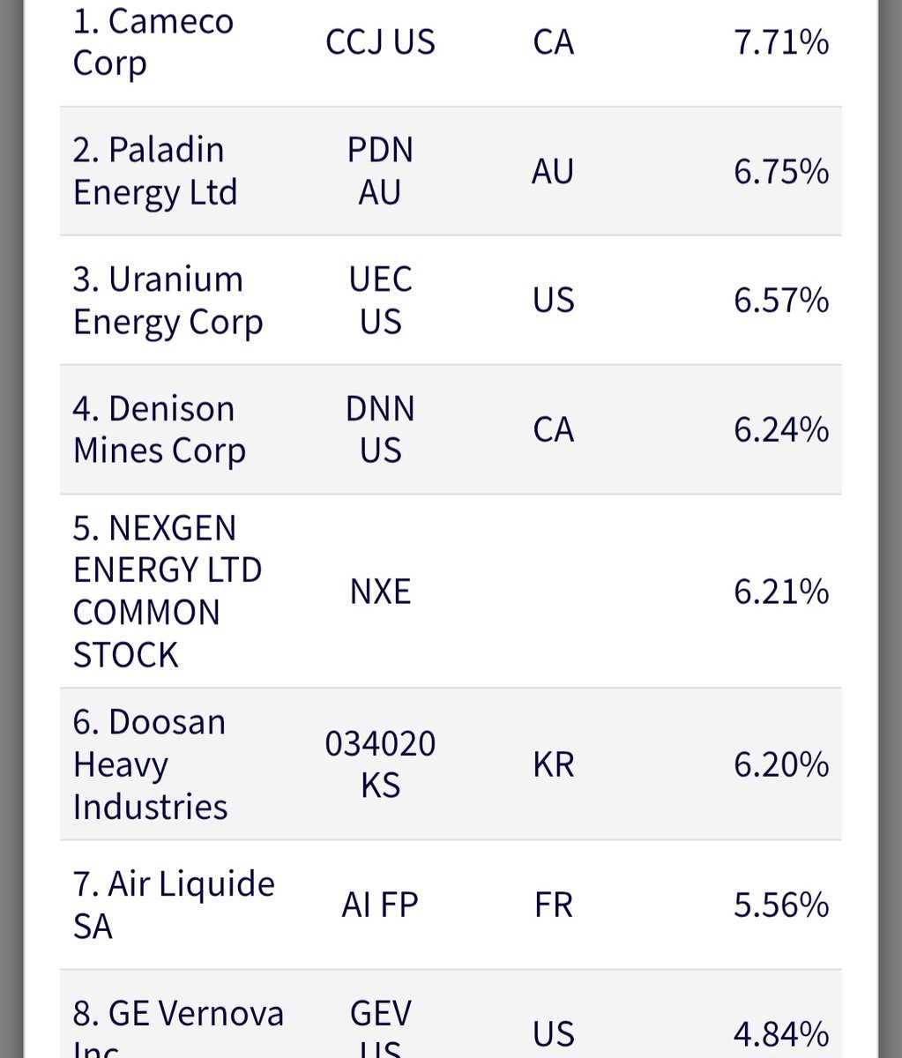The height and width of the screenshot is (1058, 902).
Task: Open NEXGEN ENERGY LTD COMMON STOCK entry
Action: 168,592
